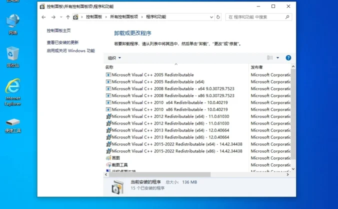Click installer icon of Visual C++ 2013 (x86)
The image size is (338, 209).
pyautogui.click(x=108, y=137)
